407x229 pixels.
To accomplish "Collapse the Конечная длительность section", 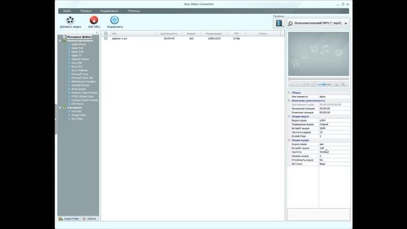I will pos(289,101).
